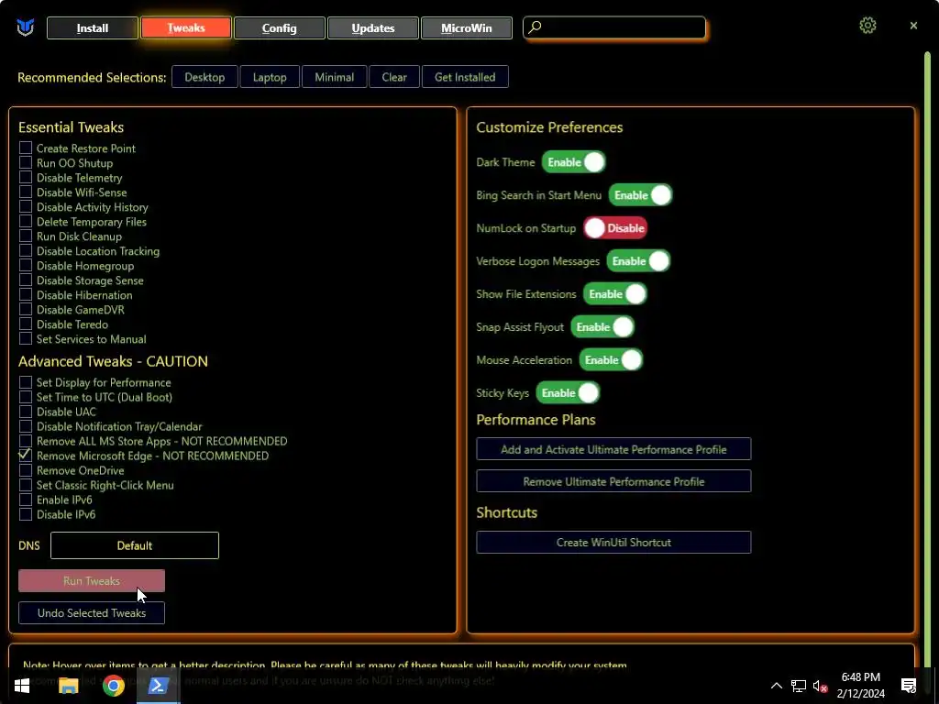Choose the Minimal selection preset
This screenshot has width=939, height=704.
(x=334, y=77)
